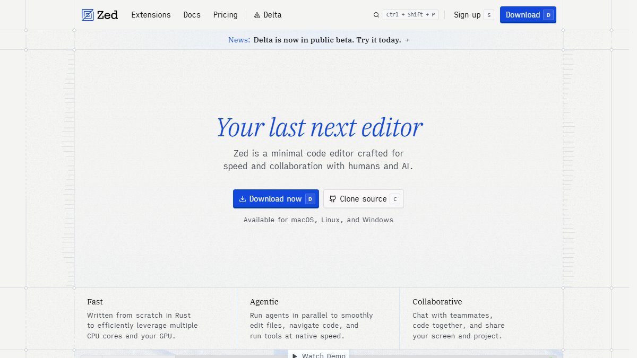Select Delta in the navigation bar
Screen dimensions: 637x358
pos(268,15)
